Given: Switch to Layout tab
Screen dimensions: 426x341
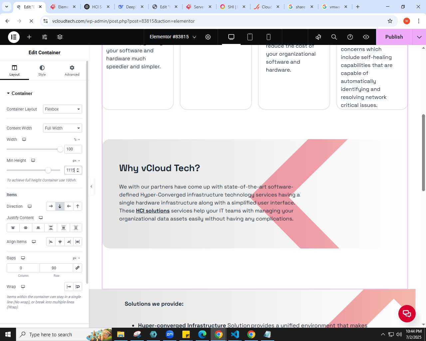Looking at the screenshot, I should point(14,71).
